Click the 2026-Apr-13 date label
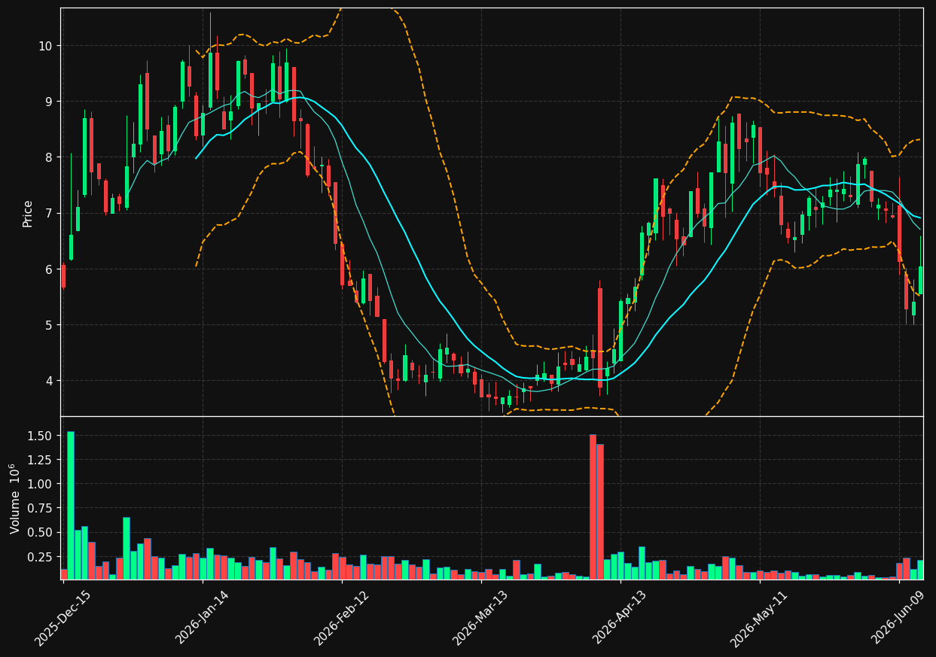 pyautogui.click(x=620, y=619)
